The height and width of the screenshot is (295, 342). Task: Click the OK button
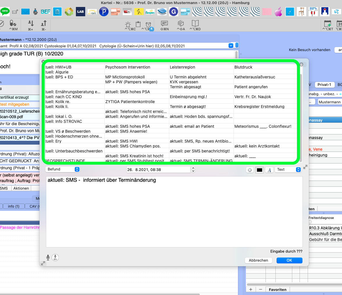[x=289, y=260]
